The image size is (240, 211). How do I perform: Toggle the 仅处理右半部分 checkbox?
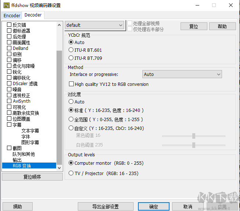(x=130, y=29)
